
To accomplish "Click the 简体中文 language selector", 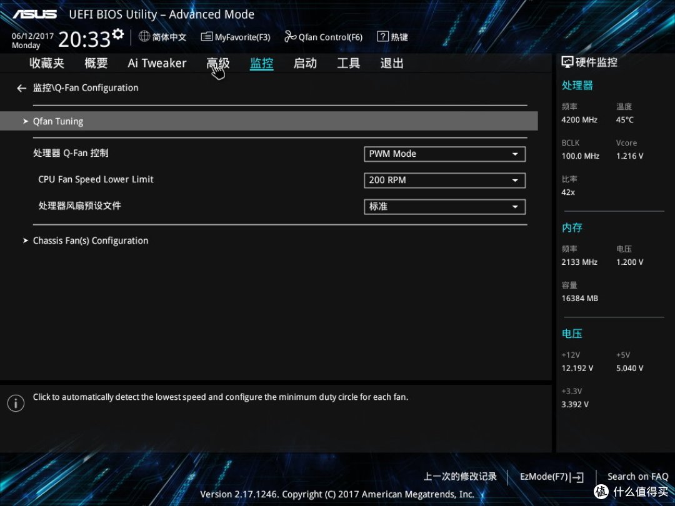I will 169,37.
